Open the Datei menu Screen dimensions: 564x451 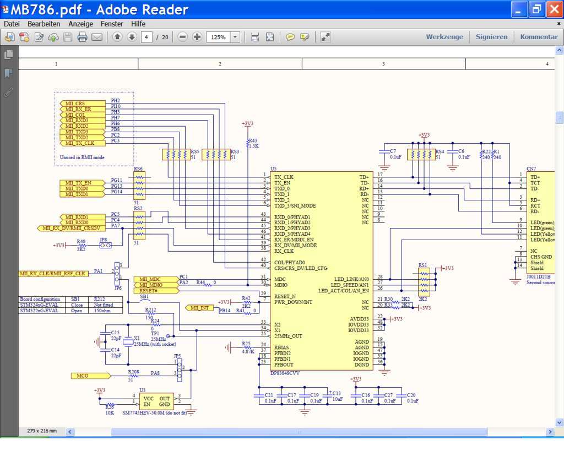(12, 24)
